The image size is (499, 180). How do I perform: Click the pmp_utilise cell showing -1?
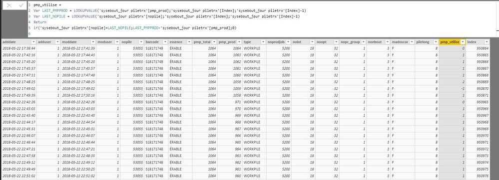point(453,89)
